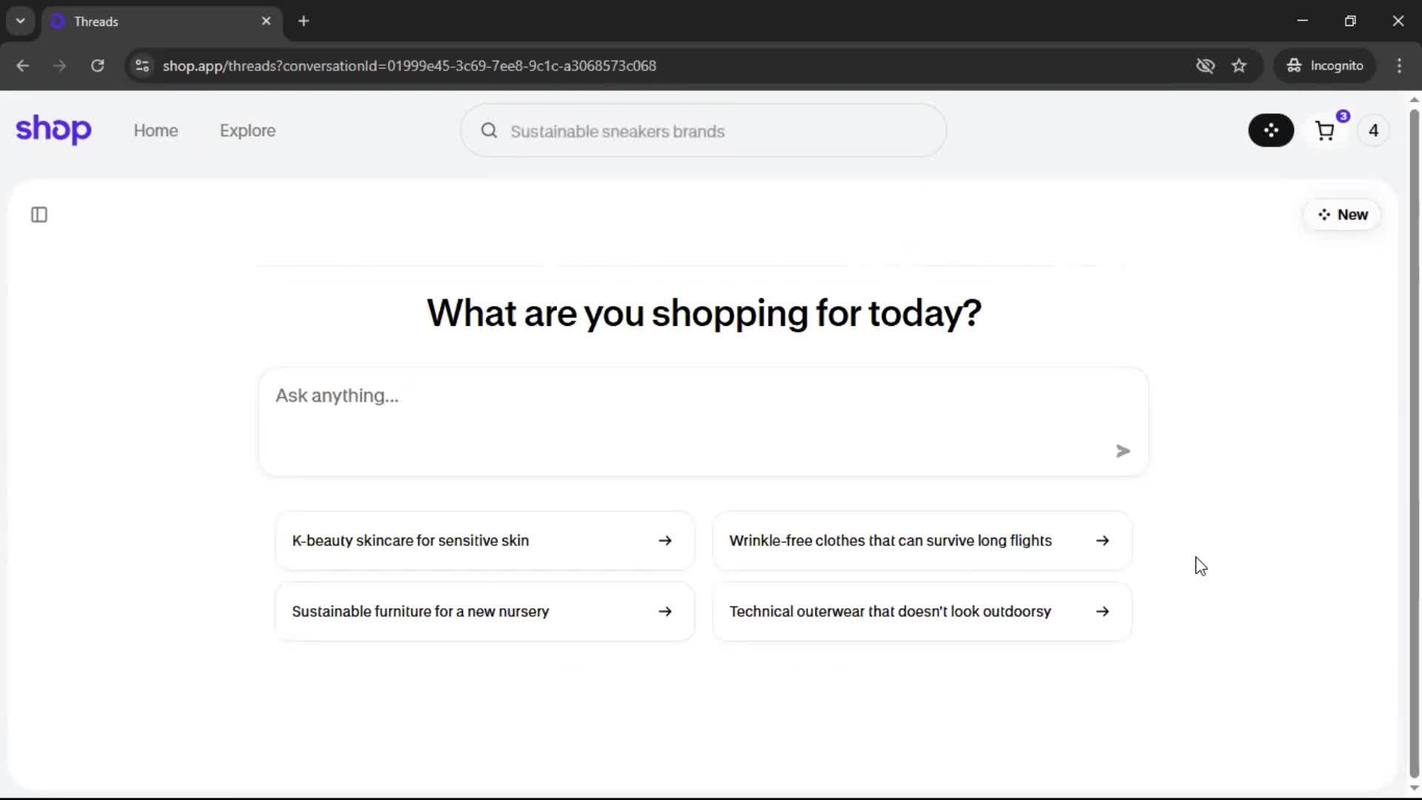Click the search magnifier icon

click(x=489, y=131)
